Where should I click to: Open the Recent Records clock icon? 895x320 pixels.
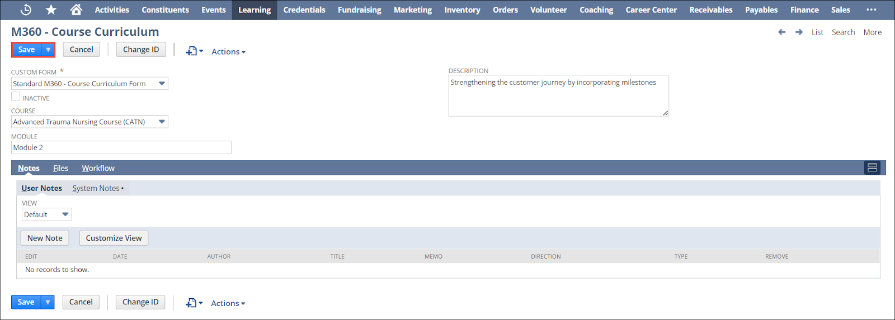click(x=26, y=10)
